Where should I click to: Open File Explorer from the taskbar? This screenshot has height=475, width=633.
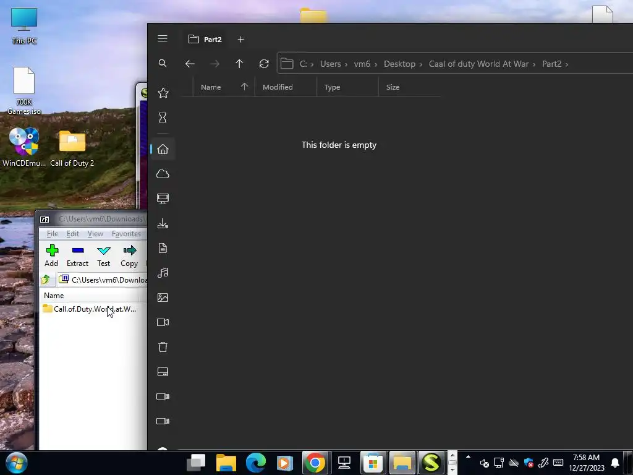click(226, 463)
